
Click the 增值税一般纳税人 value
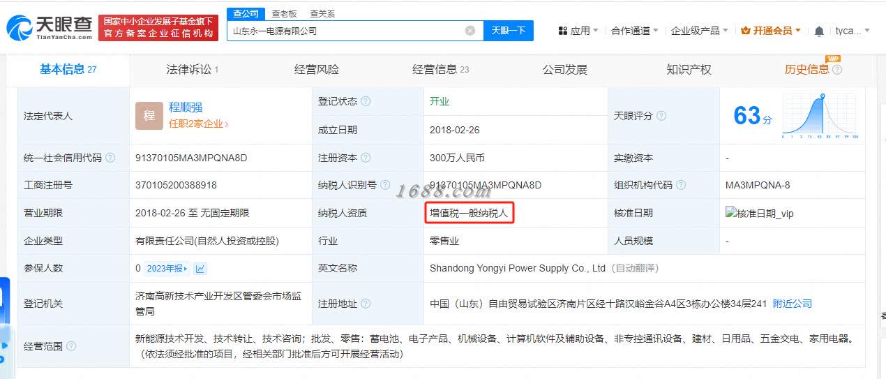(469, 213)
